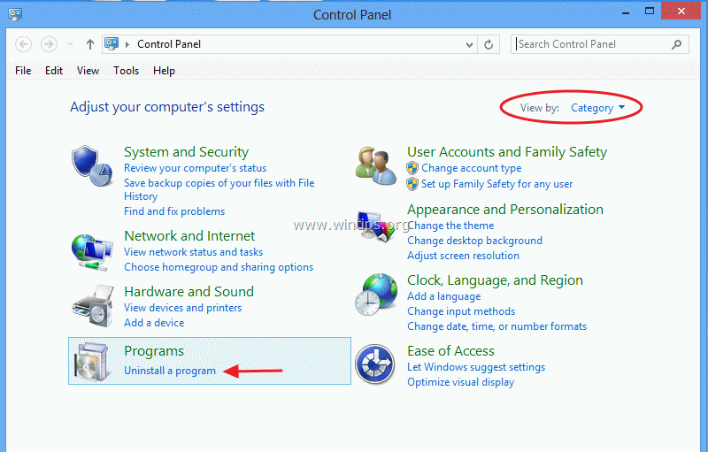Click the search magnifier icon

pos(676,44)
